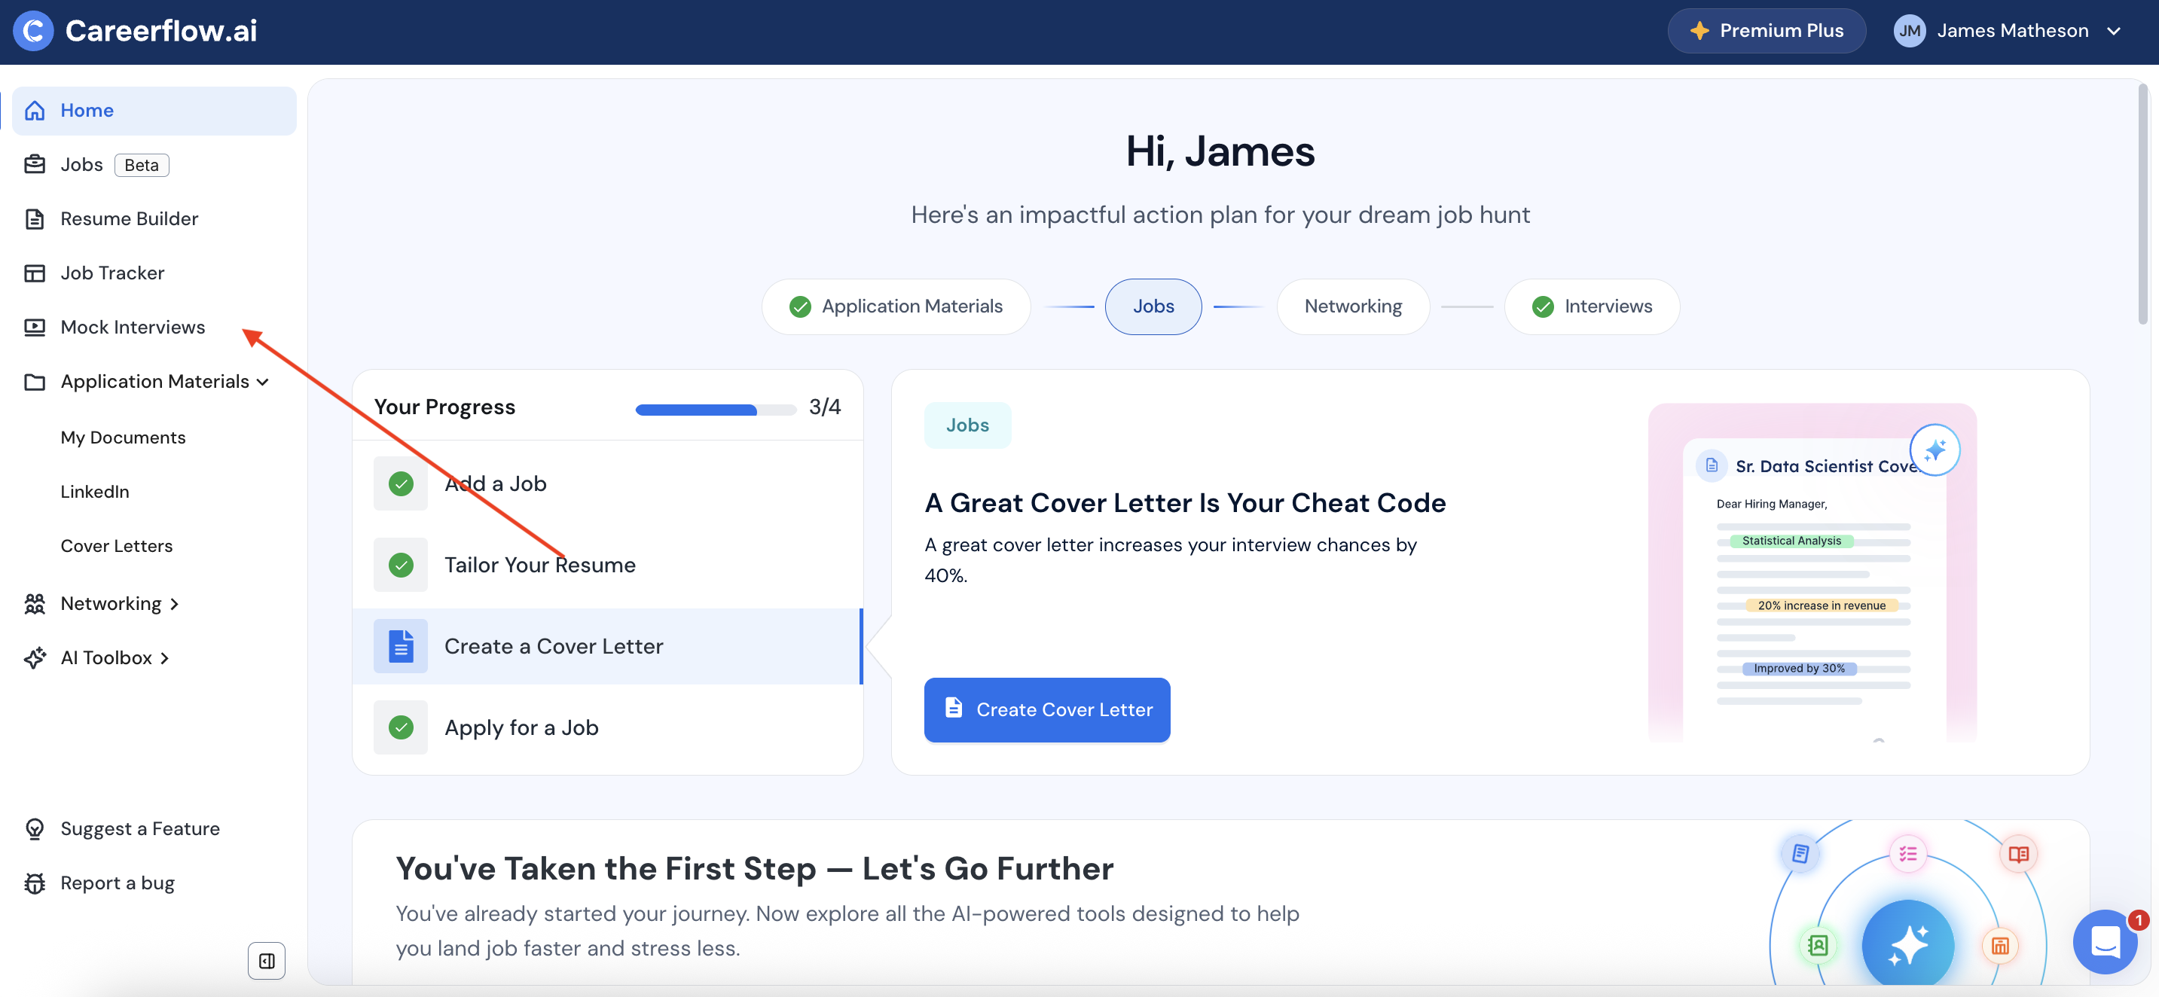Select the Suggest a Feature lightbulb icon
This screenshot has width=2159, height=997.
[35, 828]
